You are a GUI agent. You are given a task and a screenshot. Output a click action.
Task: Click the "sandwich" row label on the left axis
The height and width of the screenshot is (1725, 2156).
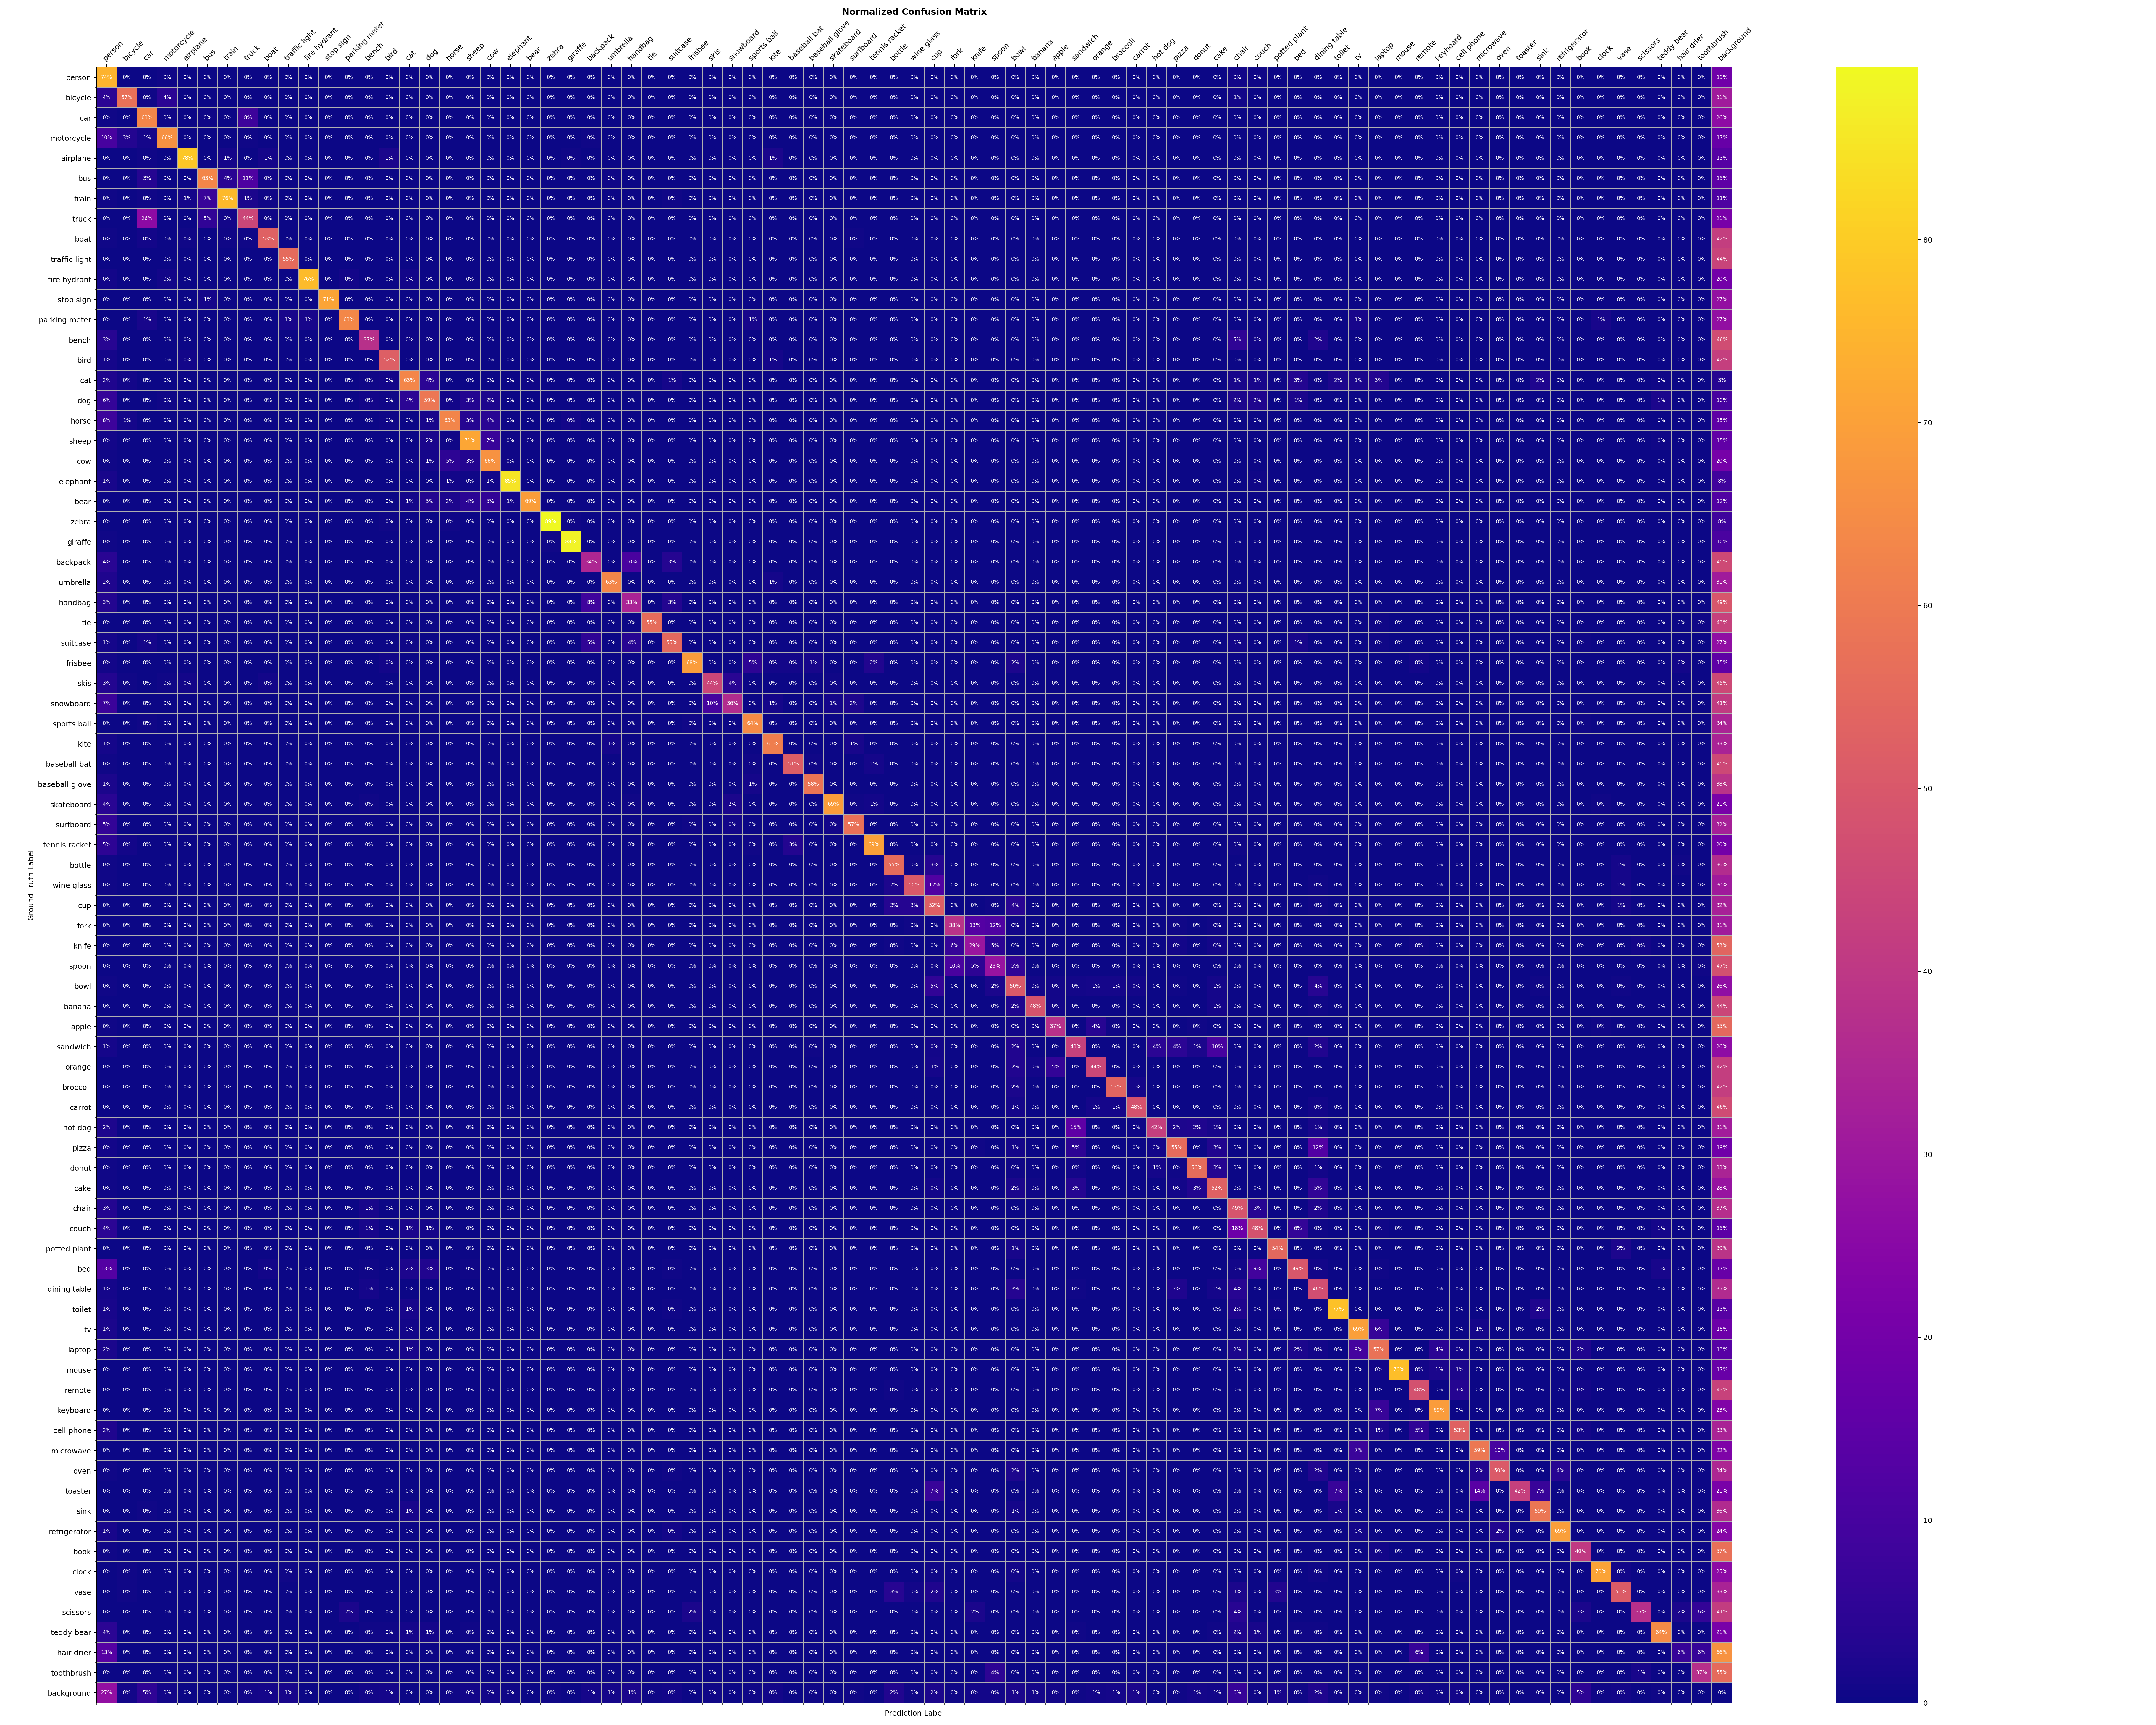click(x=74, y=1047)
